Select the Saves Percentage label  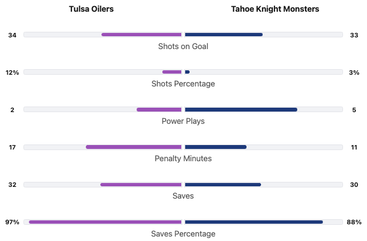(183, 234)
